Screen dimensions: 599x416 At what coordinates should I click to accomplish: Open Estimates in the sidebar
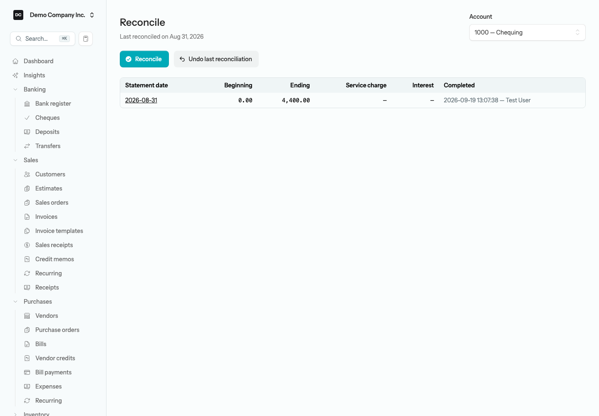coord(49,188)
